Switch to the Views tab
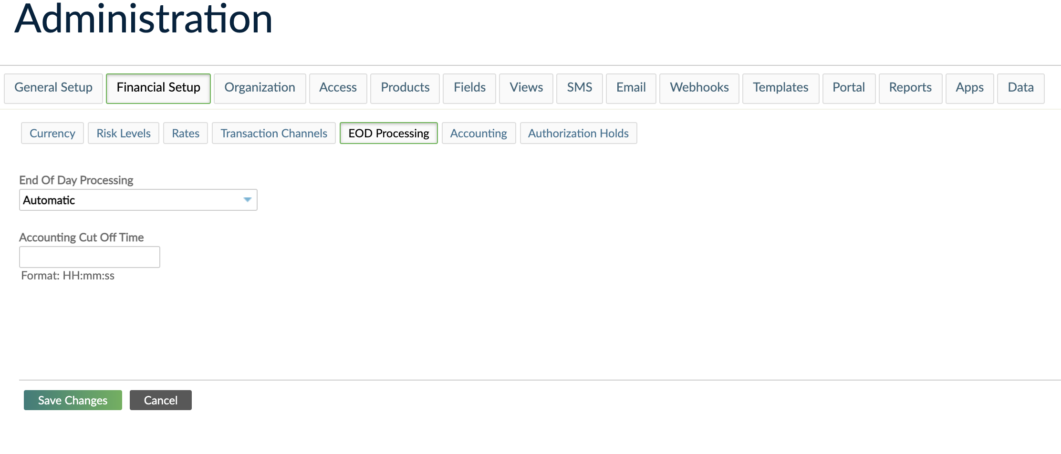The width and height of the screenshot is (1061, 454). [526, 88]
